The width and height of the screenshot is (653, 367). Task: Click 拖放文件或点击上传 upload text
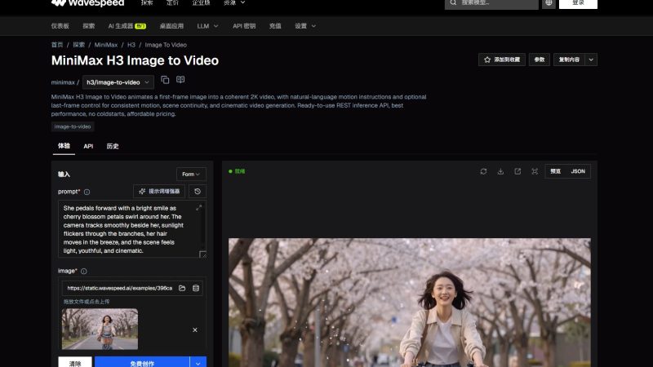click(x=87, y=302)
